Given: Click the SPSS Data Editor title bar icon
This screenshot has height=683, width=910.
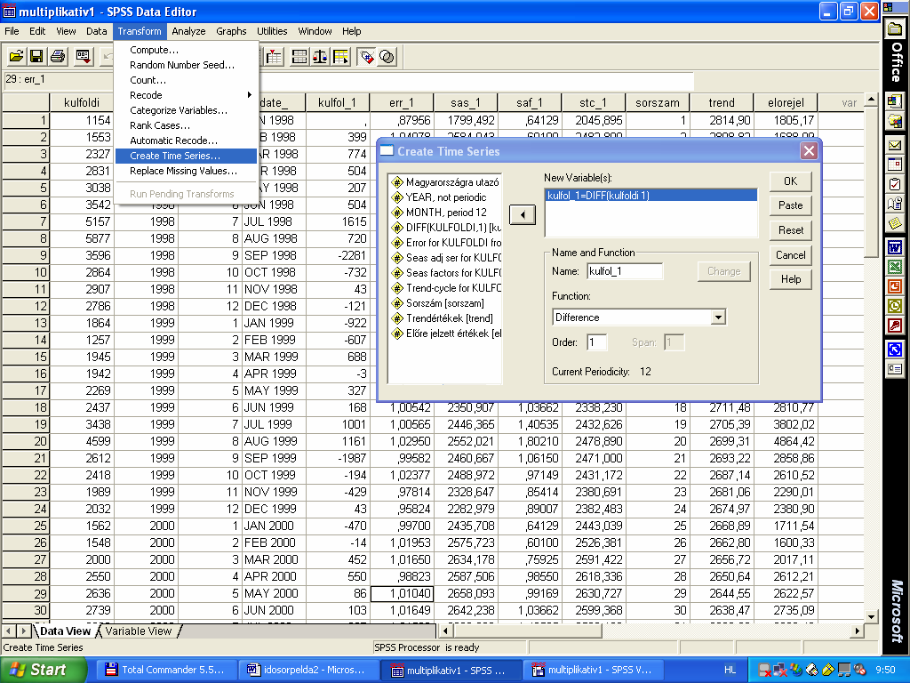Looking at the screenshot, I should [x=9, y=12].
